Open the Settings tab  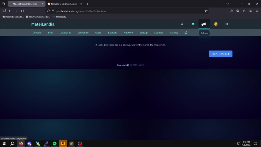159,33
